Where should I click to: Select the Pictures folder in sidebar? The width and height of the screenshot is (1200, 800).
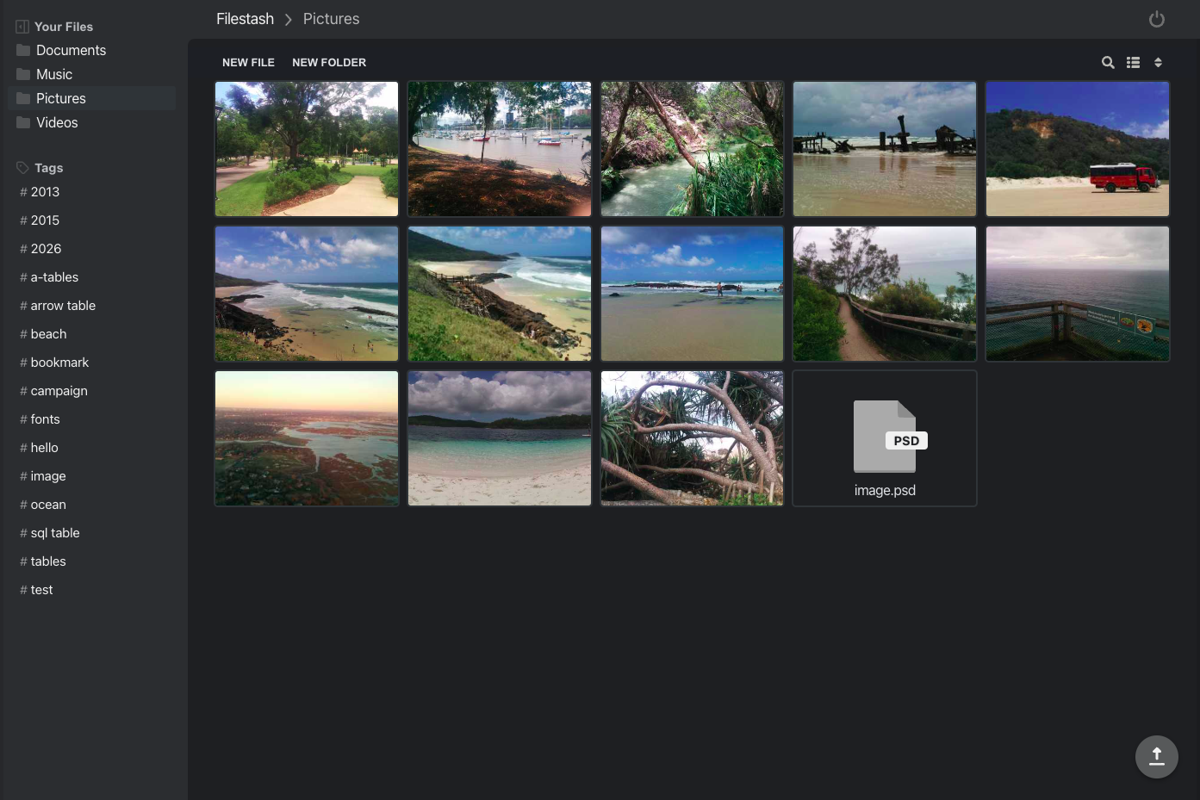[91, 98]
